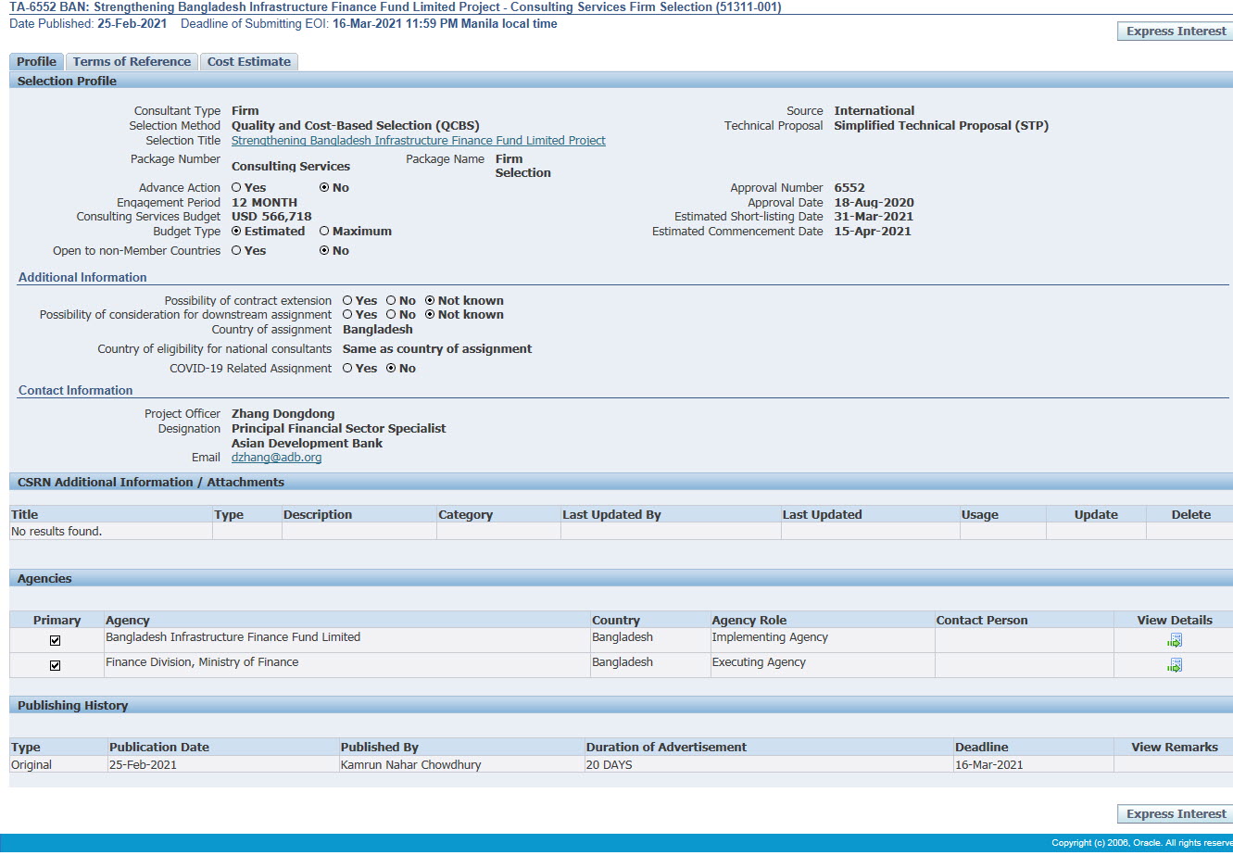1233x868 pixels.
Task: Switch to the Profile tab
Action: 36,61
